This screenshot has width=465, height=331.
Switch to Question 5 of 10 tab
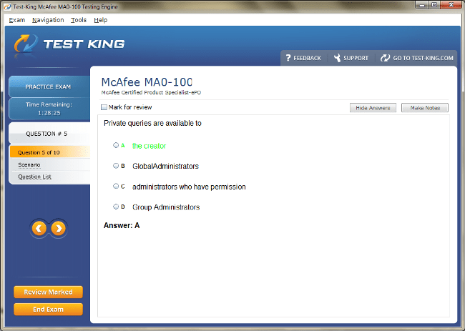coord(50,152)
